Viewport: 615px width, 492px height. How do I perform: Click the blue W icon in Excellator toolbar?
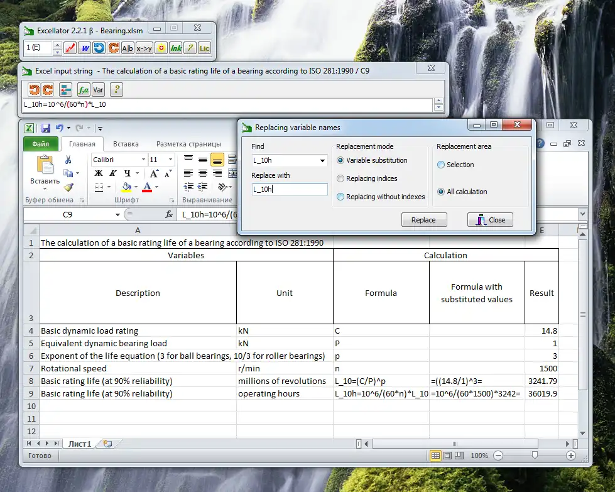click(x=84, y=48)
